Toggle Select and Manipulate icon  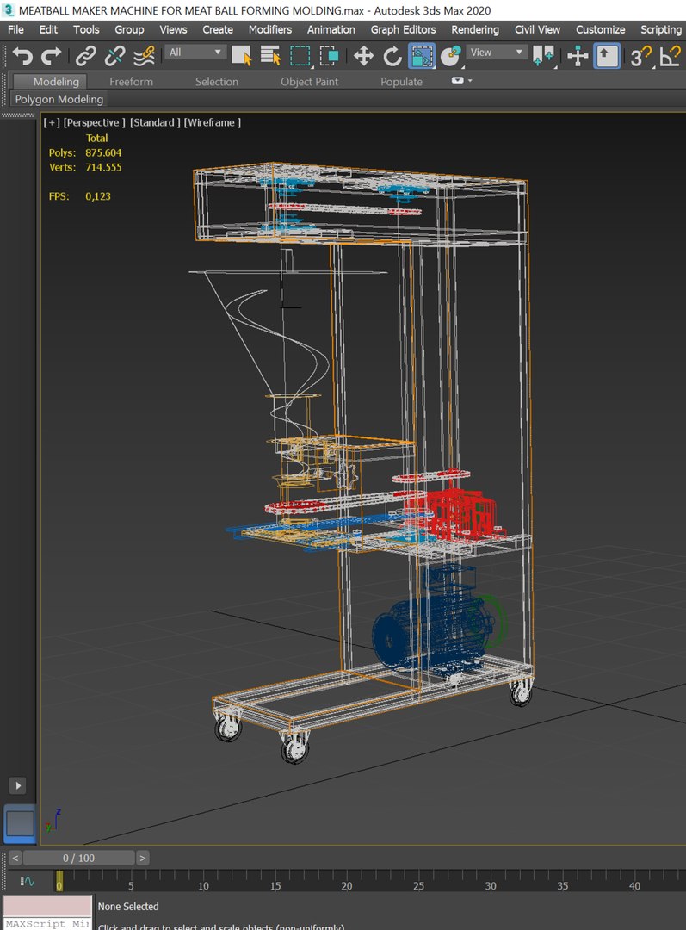click(577, 56)
